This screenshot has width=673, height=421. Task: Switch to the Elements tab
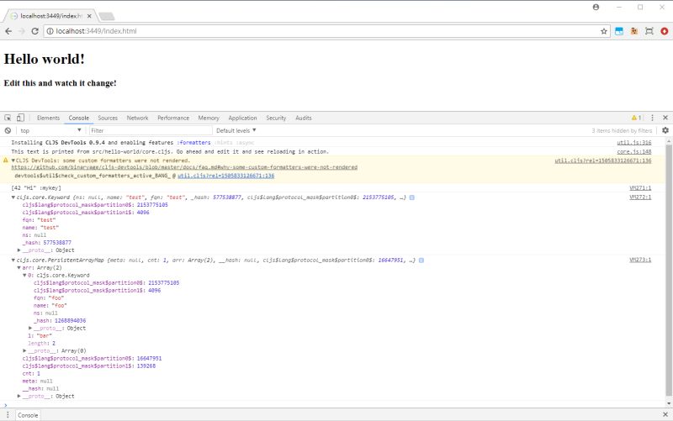[x=48, y=118]
